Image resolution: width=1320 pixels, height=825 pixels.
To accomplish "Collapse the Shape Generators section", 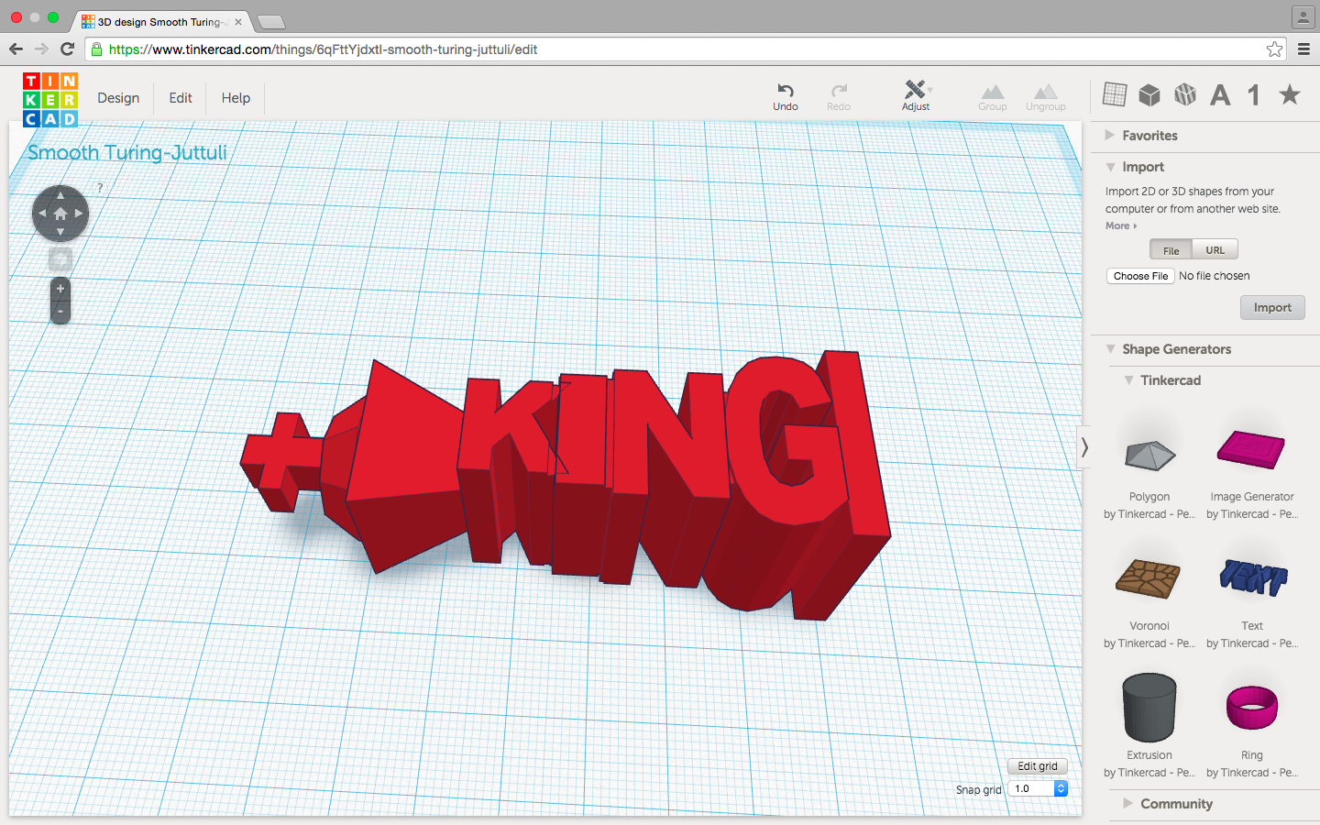I will point(1168,349).
